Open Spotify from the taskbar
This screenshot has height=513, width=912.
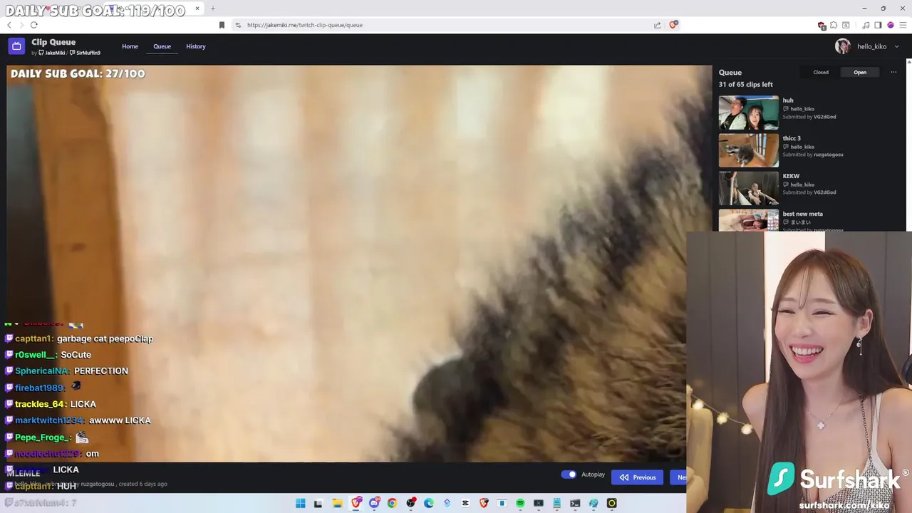pos(520,503)
